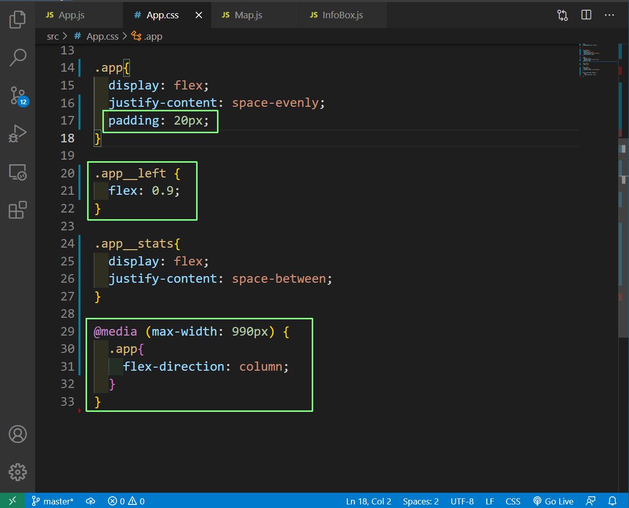
Task: Close the App.css tab
Action: pyautogui.click(x=199, y=15)
